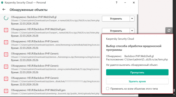Viewport: 176px width, 97px height.
Task: Click the path containing 33.zip//img/icon.ico
Action: [x=55, y=69]
